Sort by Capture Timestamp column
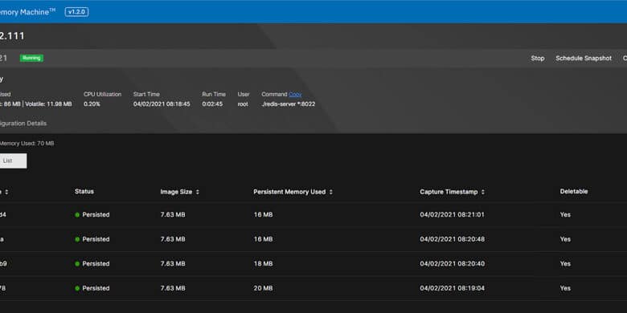627x313 pixels. pos(453,192)
